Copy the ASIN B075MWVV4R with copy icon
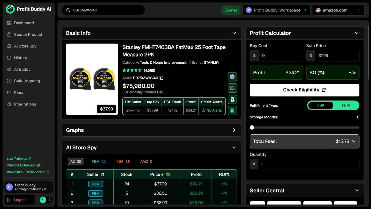371x209 pixels. click(x=161, y=78)
